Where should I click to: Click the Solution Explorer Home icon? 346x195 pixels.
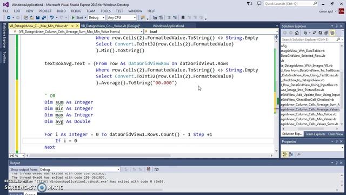[x=297, y=33]
